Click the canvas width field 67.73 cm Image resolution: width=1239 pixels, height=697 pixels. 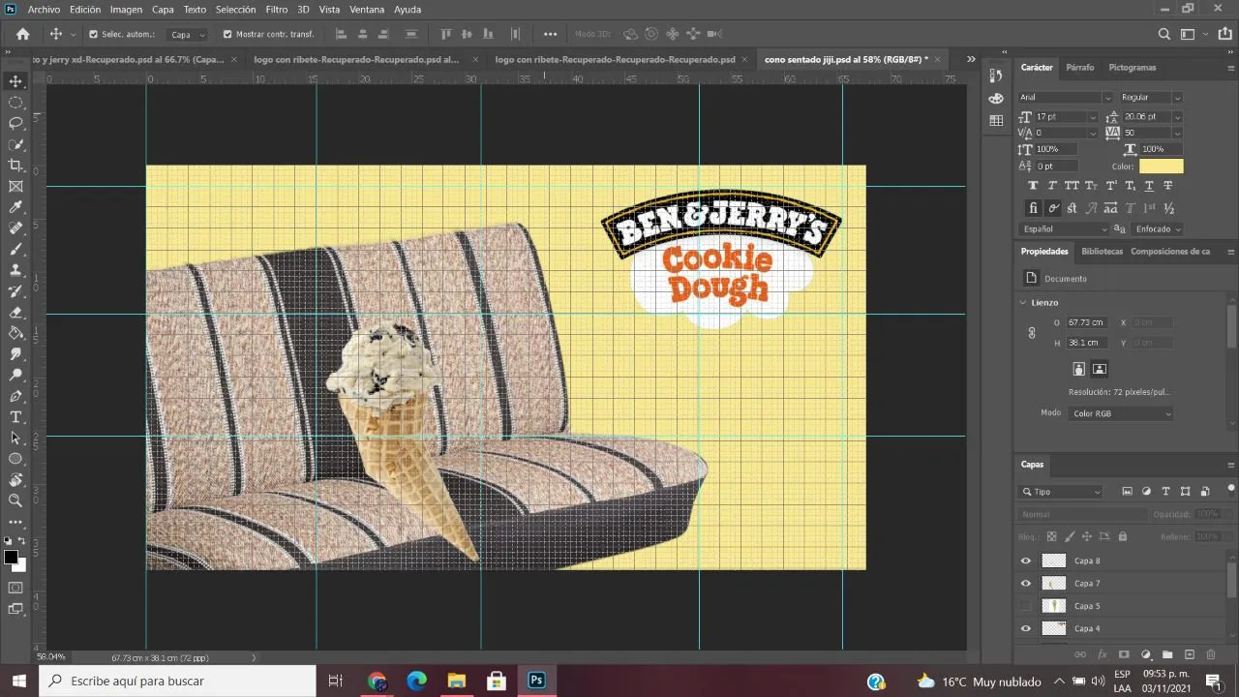[x=1086, y=322]
